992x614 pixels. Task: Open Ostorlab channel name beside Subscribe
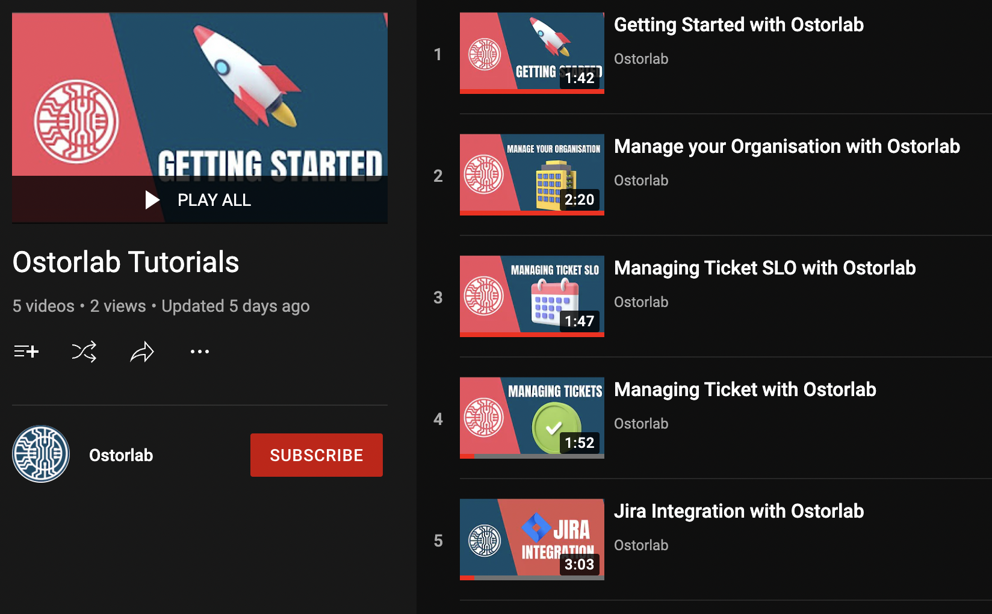(x=121, y=455)
